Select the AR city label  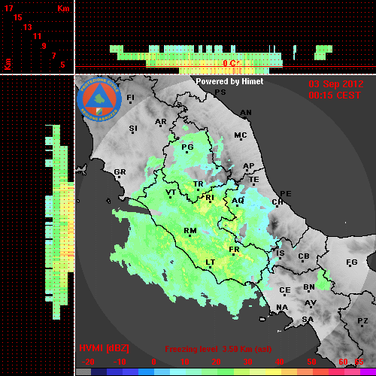(x=161, y=122)
